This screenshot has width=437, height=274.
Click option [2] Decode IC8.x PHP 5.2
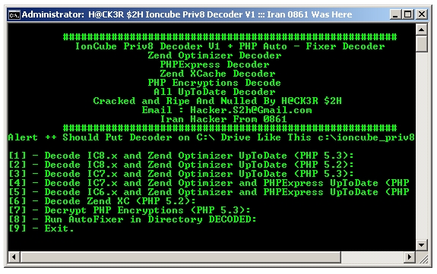[x=181, y=165]
